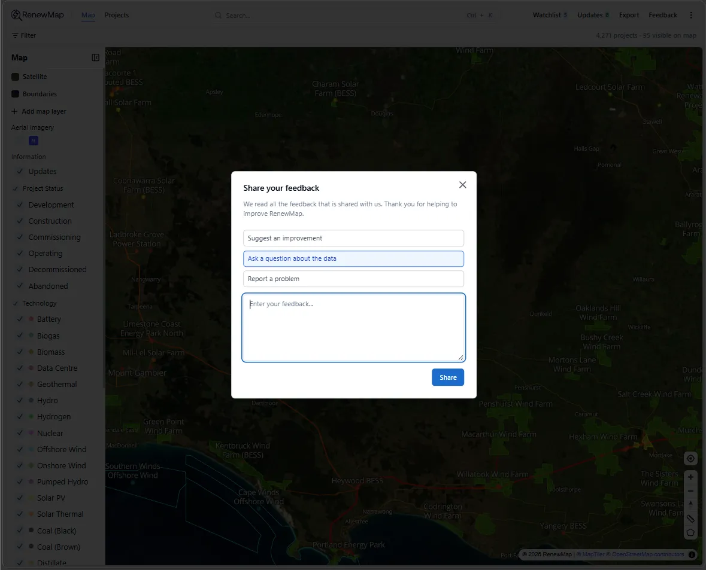Open the three-dot overflow menu
Viewport: 706px width, 570px height.
coord(692,14)
